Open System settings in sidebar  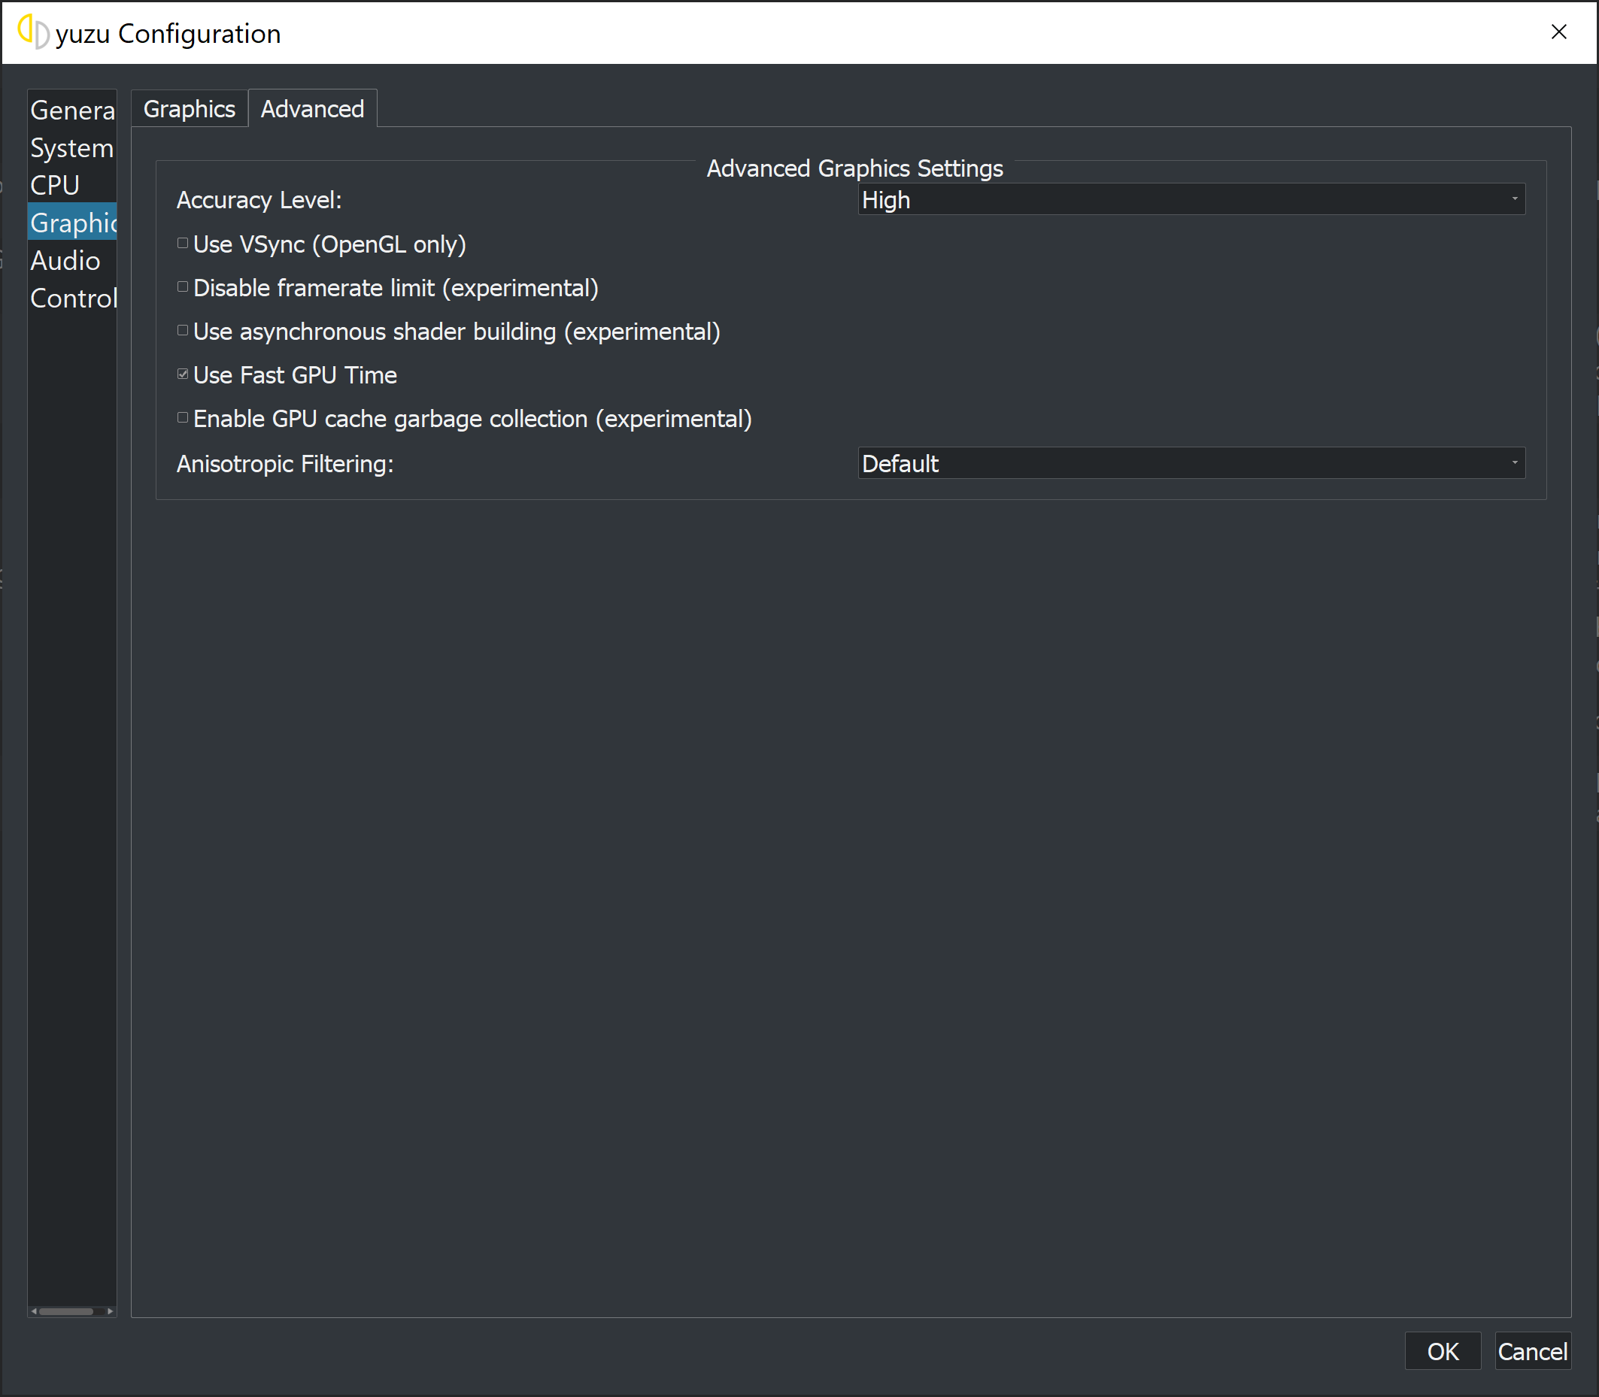pos(72,148)
